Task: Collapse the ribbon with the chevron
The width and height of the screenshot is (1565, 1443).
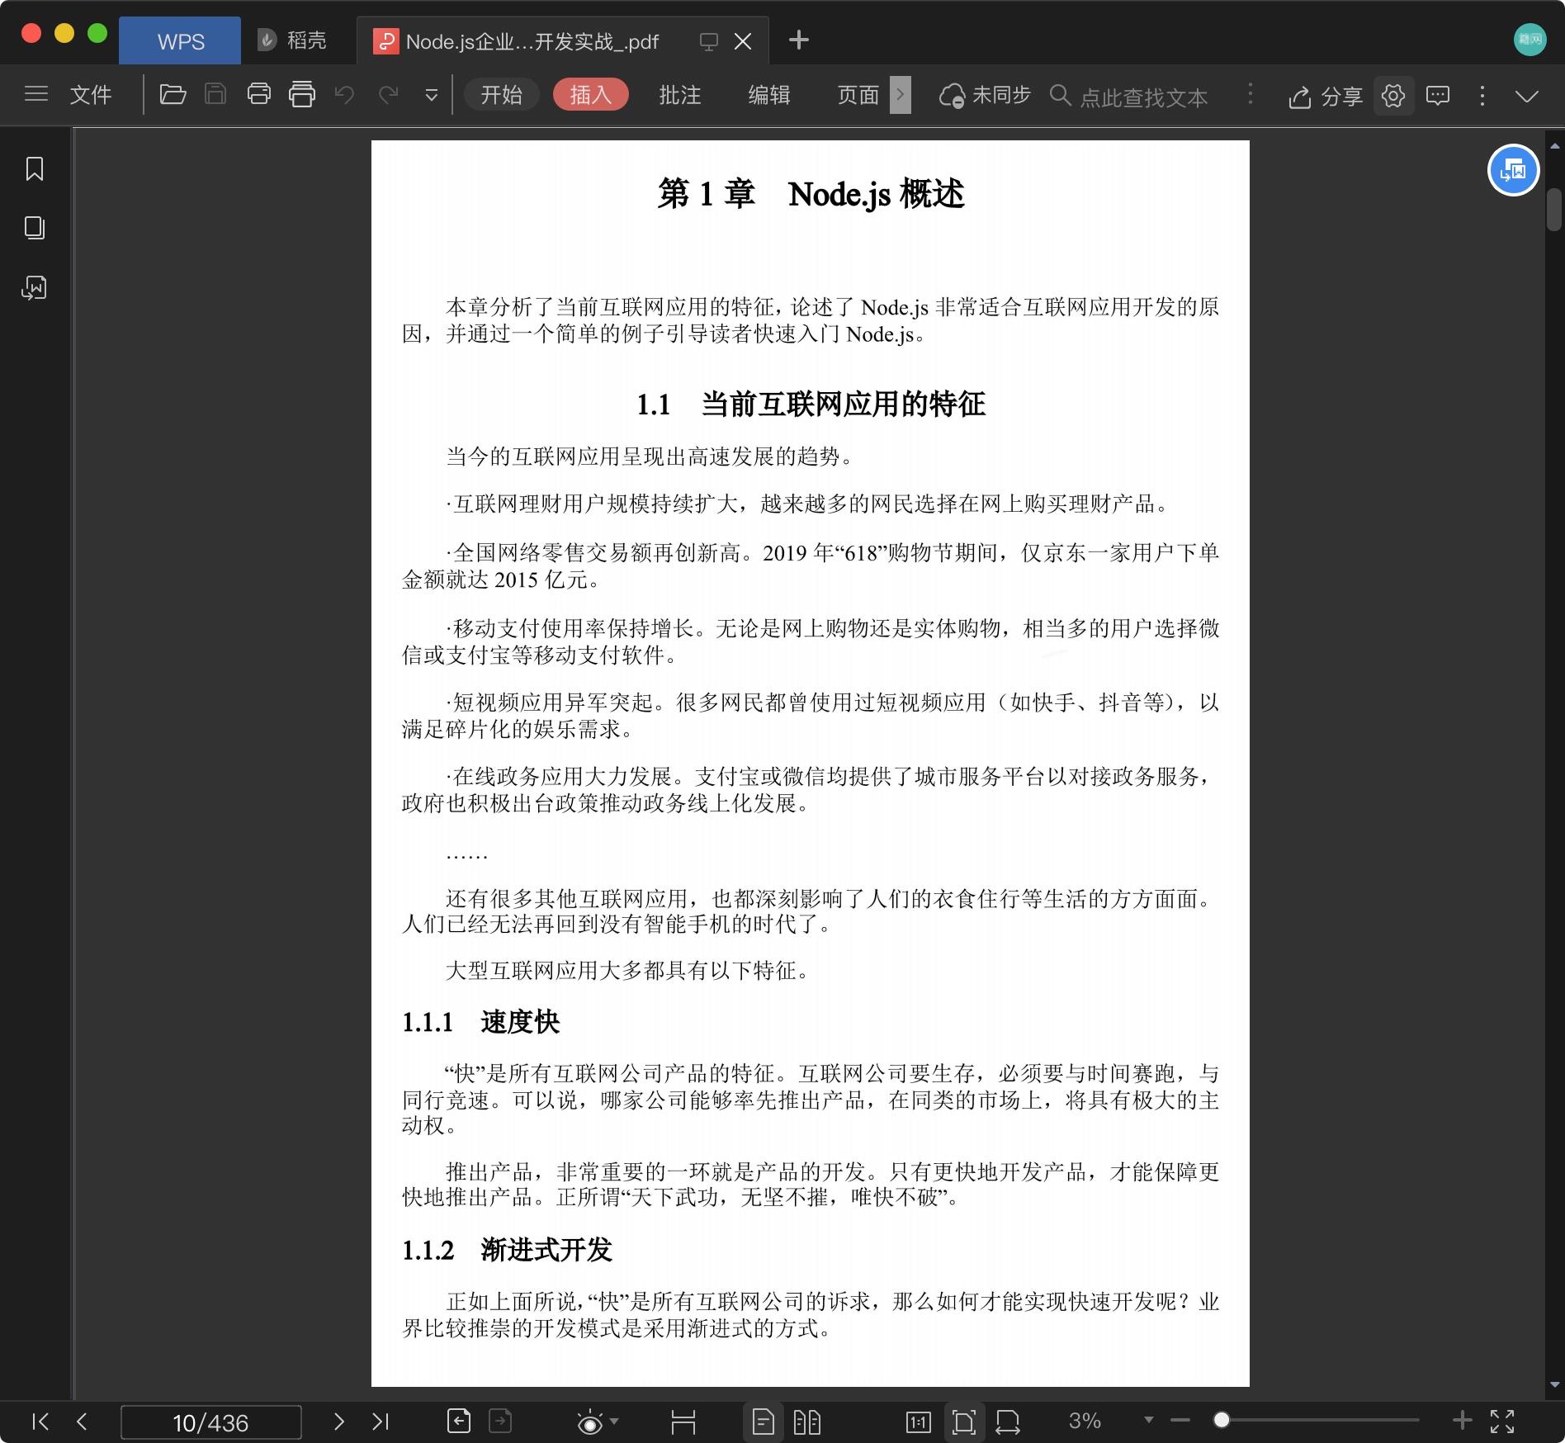Action: point(1527,97)
